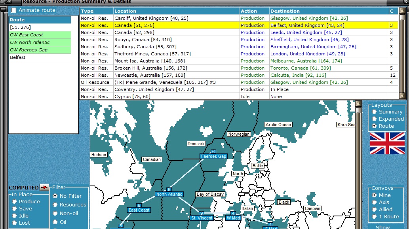Select the Expanded layout option

(374, 119)
